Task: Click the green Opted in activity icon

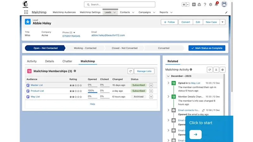Action: [x=174, y=83]
